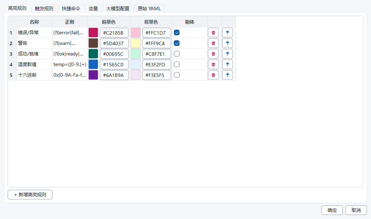This screenshot has width=371, height=219.
Task: Open background swatch for 警告 rule
Action: (x=136, y=43)
